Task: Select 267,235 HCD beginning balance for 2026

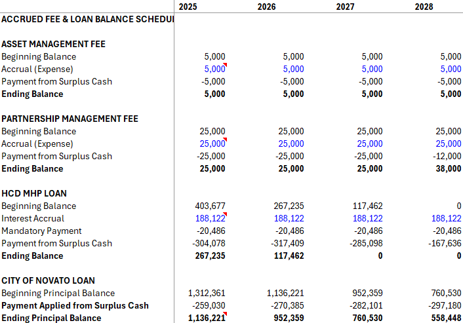Action: pyautogui.click(x=289, y=206)
